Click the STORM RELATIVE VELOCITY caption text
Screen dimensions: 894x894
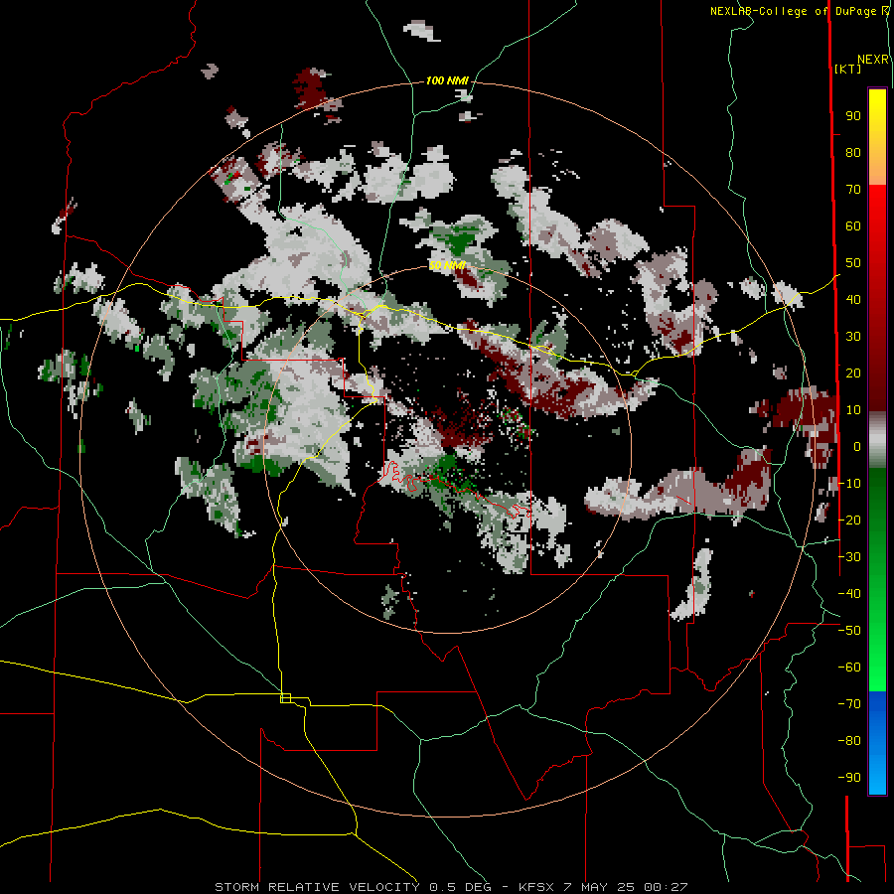(317, 887)
